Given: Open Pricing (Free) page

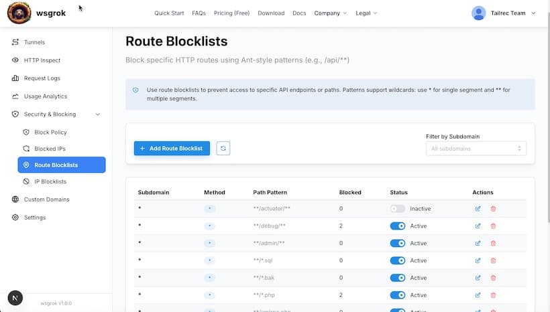Looking at the screenshot, I should click(x=232, y=13).
